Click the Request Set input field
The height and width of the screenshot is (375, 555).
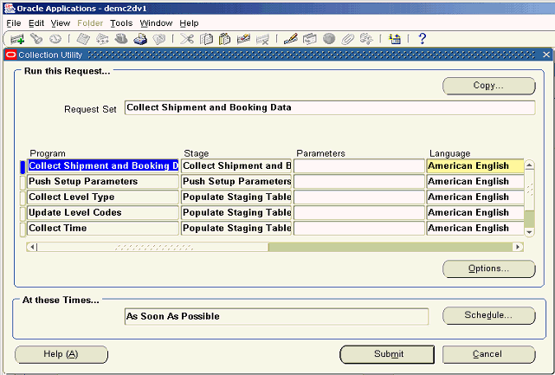[x=330, y=107]
